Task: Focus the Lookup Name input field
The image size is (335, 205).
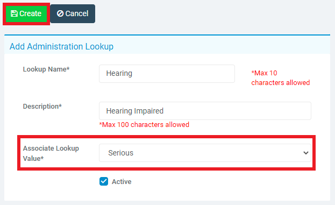Action: (167, 74)
